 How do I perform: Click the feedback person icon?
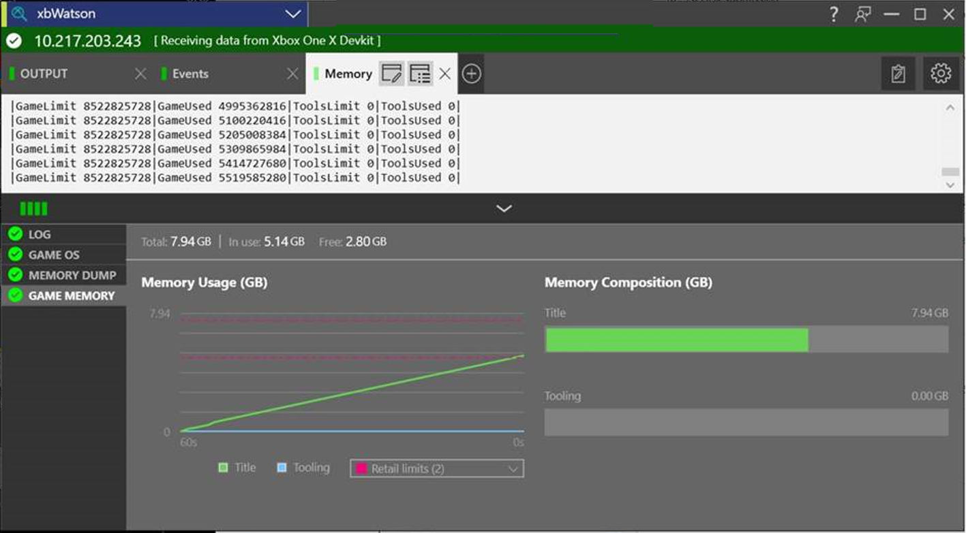click(x=863, y=14)
